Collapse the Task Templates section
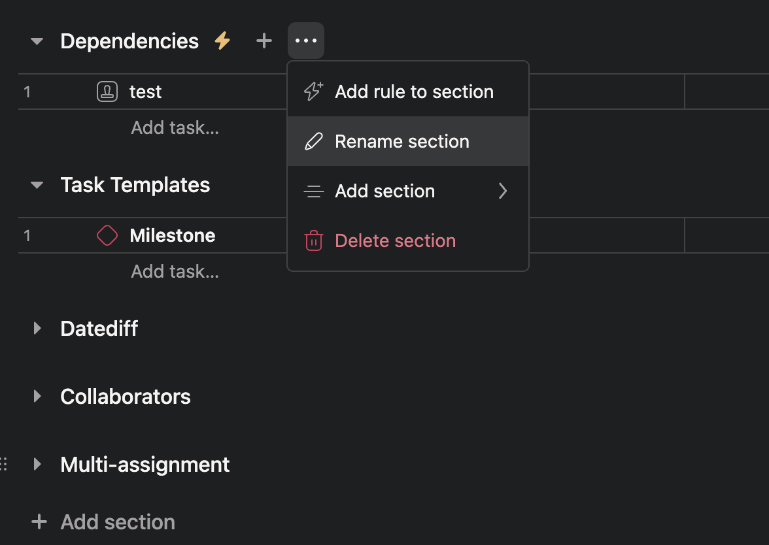 tap(37, 185)
